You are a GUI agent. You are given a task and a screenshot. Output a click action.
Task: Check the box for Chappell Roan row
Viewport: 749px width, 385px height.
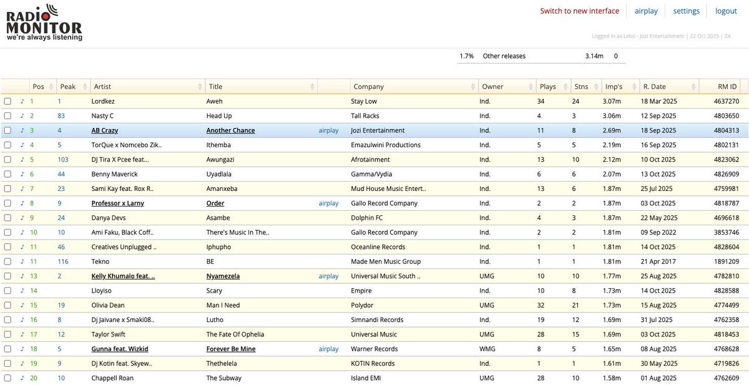pyautogui.click(x=7, y=378)
